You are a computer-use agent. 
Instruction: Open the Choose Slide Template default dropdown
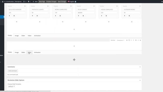click(x=11, y=86)
